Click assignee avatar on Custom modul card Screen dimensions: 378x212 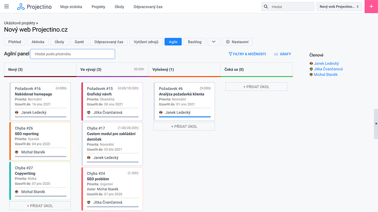(x=89, y=157)
